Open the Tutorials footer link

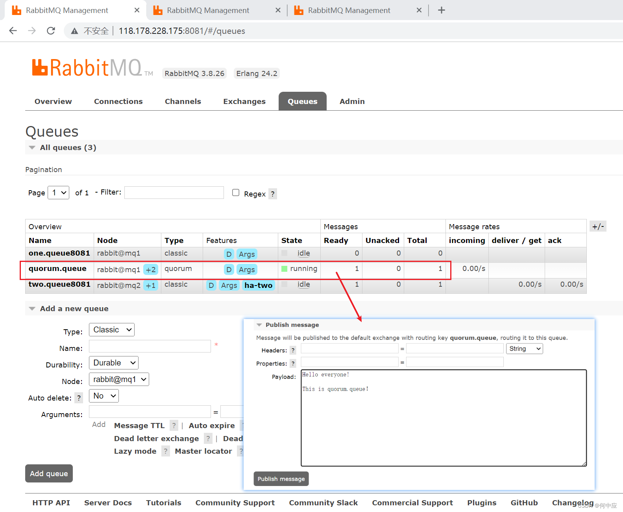[x=164, y=503]
